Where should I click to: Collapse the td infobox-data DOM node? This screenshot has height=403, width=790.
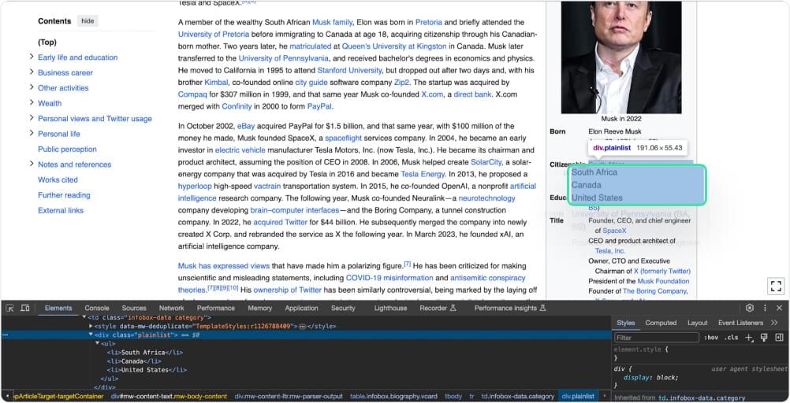point(84,317)
